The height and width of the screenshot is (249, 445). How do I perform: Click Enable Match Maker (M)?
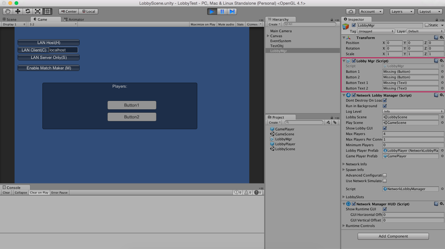coord(49,68)
